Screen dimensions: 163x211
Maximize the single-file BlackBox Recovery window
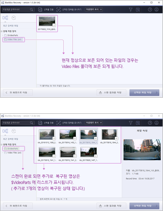pos(151,3)
